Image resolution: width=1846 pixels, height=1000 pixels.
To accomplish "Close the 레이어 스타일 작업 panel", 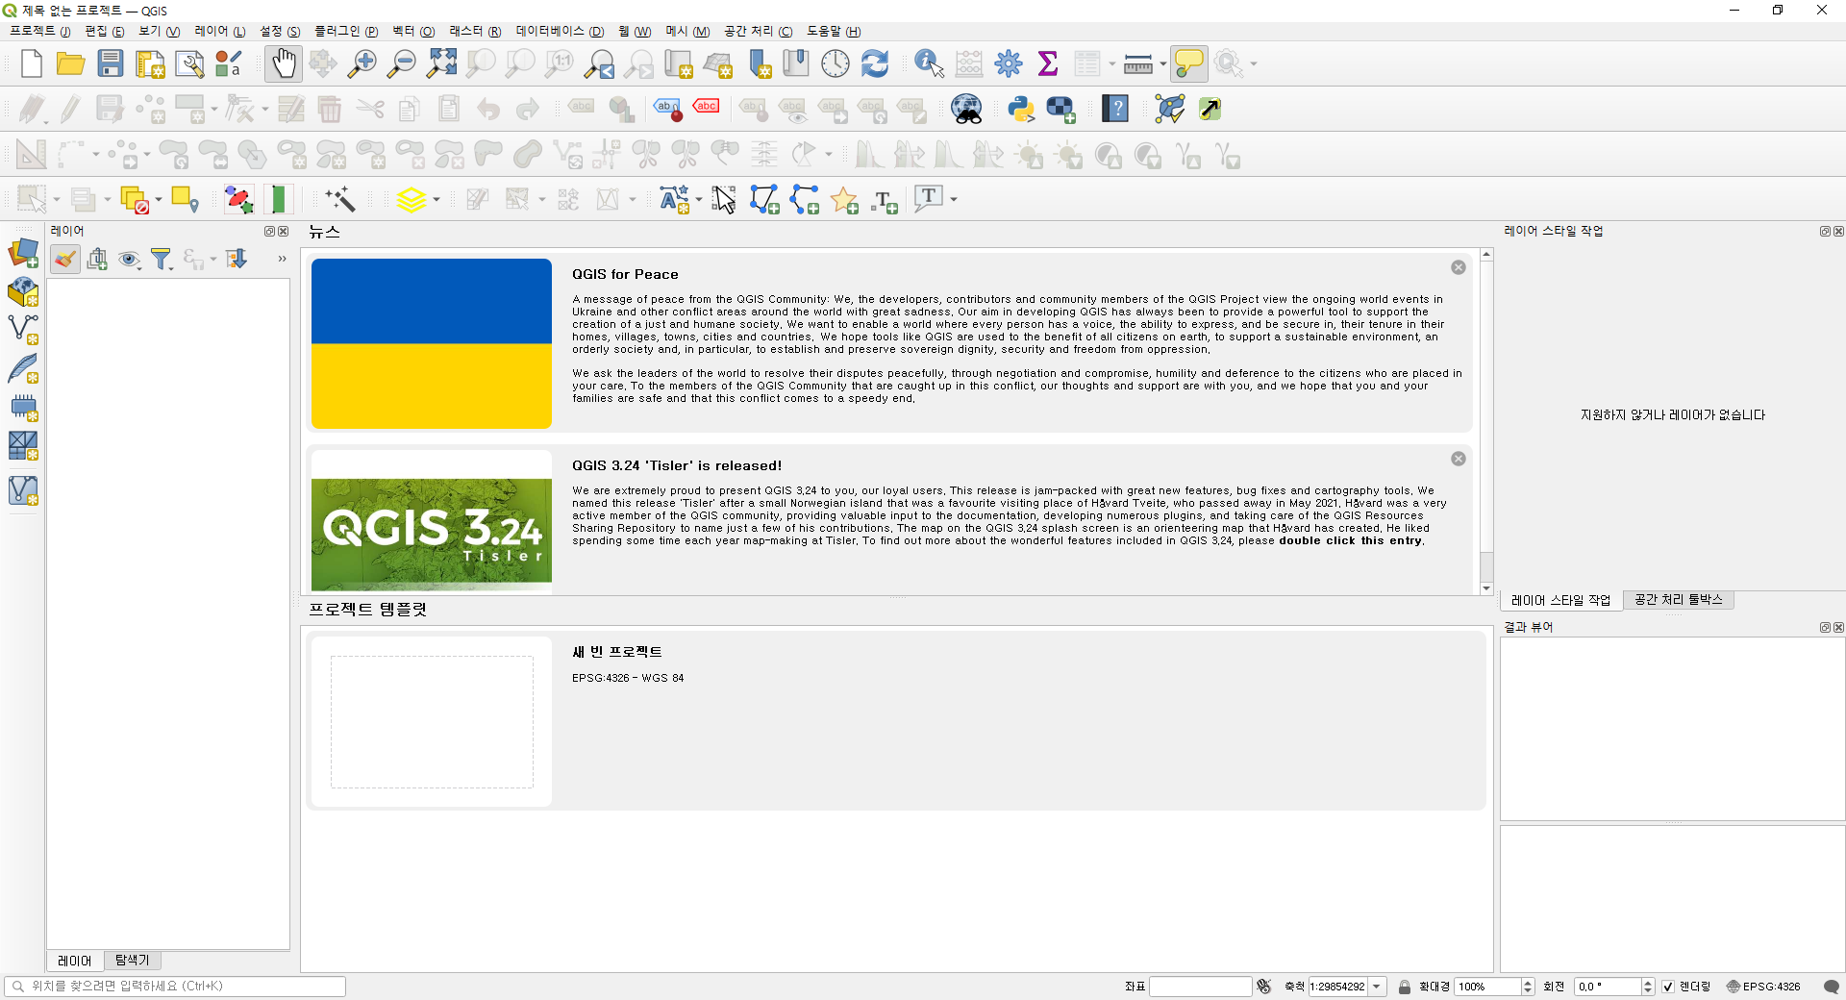I will pyautogui.click(x=1838, y=232).
